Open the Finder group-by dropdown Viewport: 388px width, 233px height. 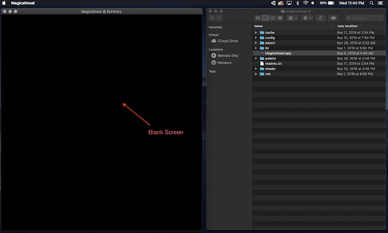[x=293, y=18]
